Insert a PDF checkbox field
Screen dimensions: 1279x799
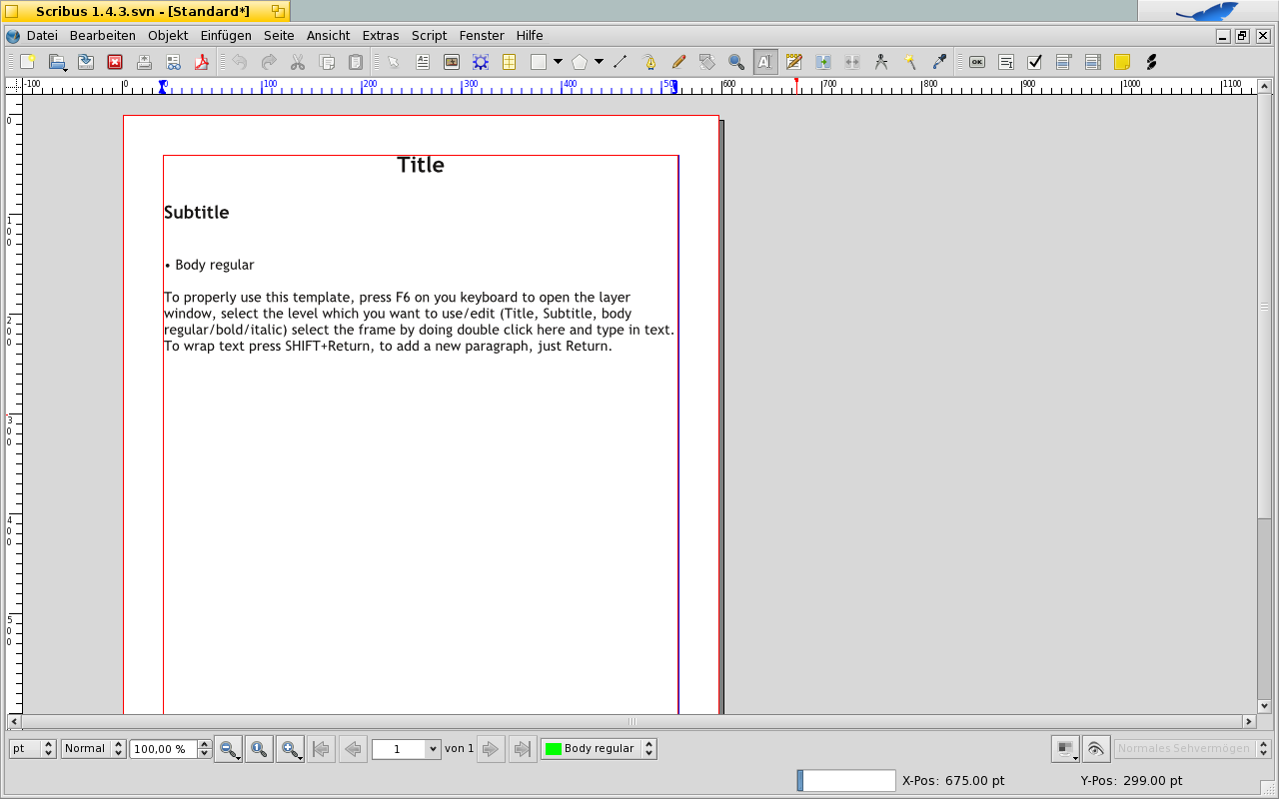pyautogui.click(x=1034, y=62)
